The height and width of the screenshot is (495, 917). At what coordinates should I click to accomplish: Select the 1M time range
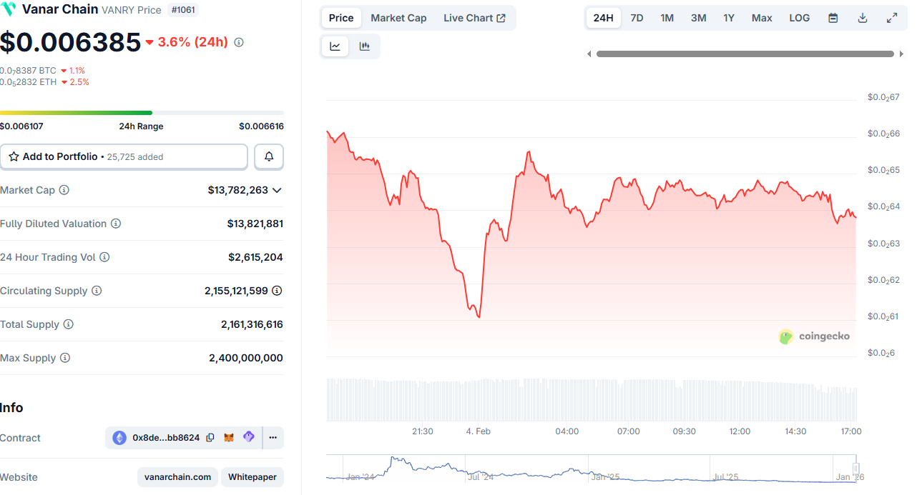click(x=667, y=18)
